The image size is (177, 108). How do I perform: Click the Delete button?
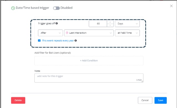pos(18,100)
